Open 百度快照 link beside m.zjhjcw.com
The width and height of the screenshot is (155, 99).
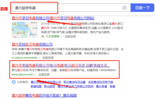(48, 58)
